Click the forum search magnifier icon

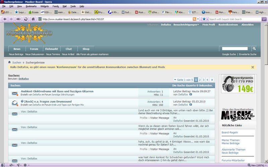(254, 49)
